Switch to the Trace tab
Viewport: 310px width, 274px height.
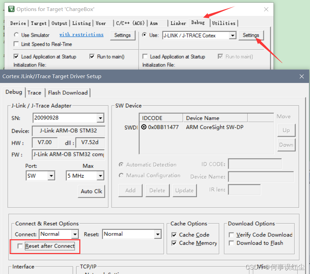click(34, 93)
